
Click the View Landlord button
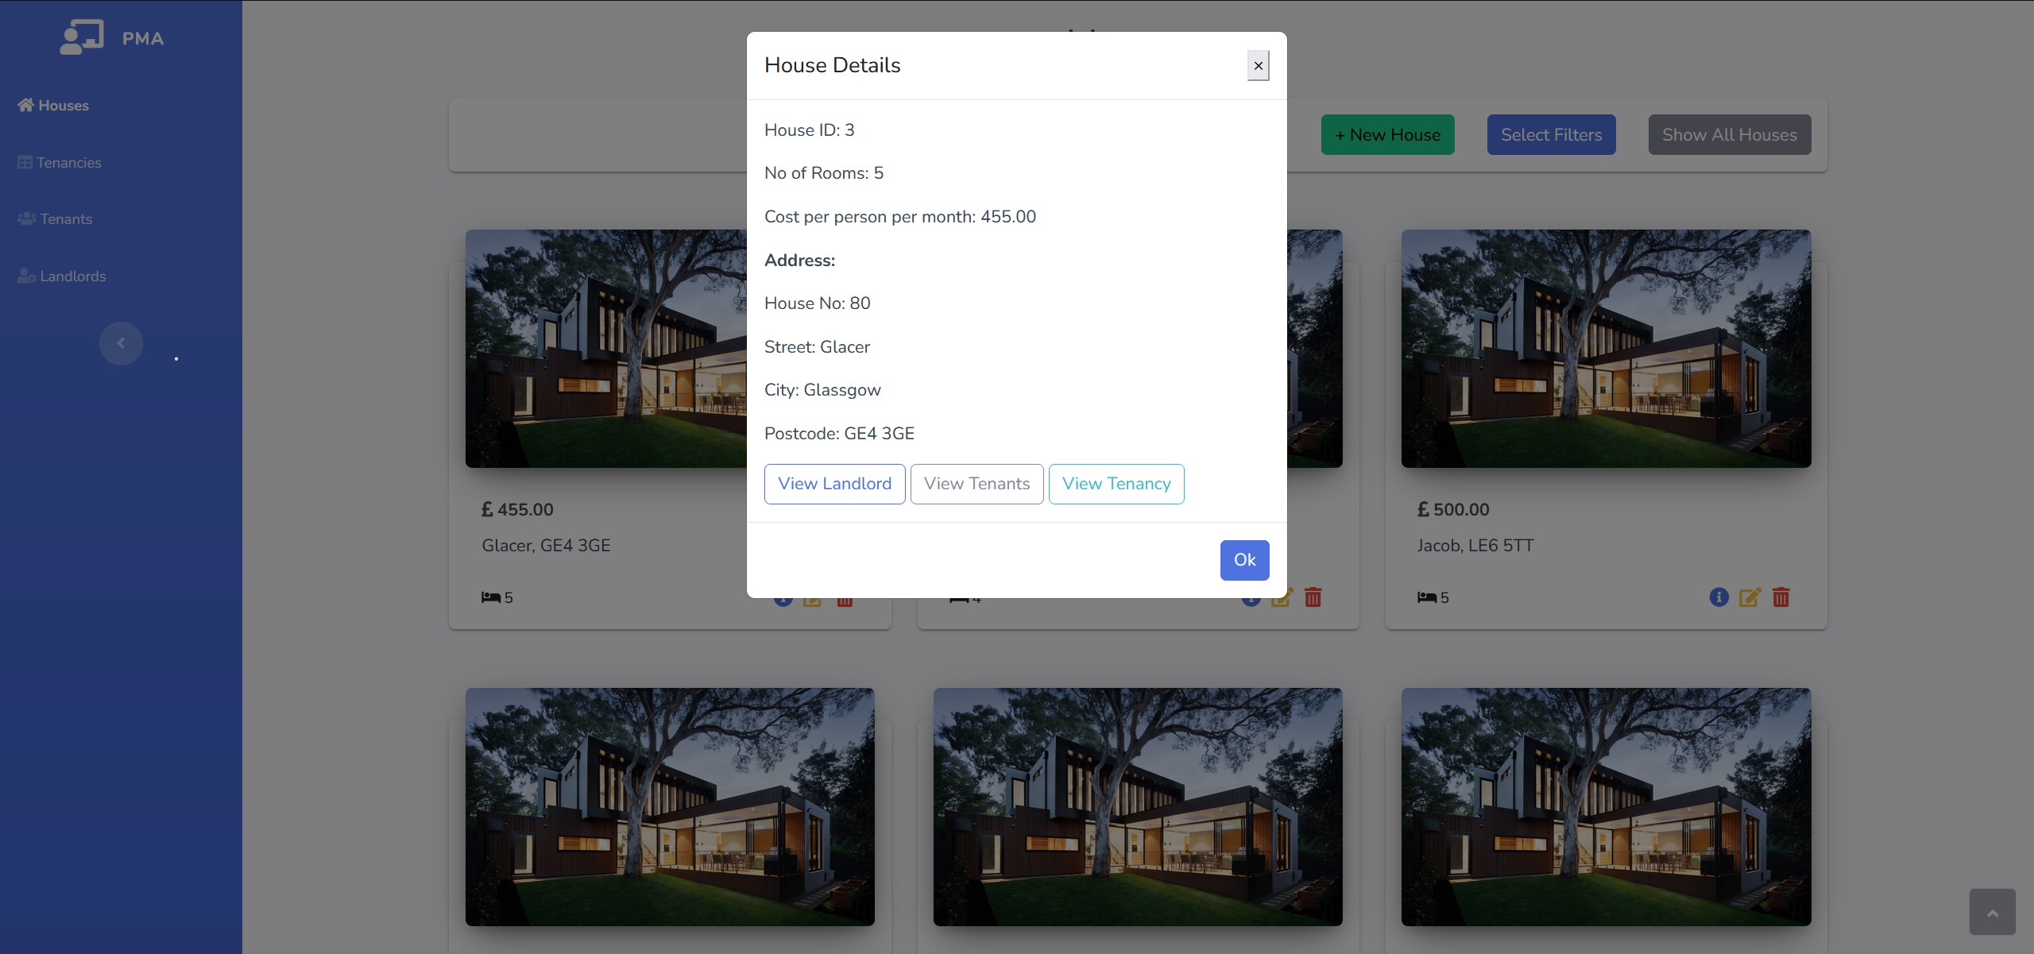[x=834, y=484]
